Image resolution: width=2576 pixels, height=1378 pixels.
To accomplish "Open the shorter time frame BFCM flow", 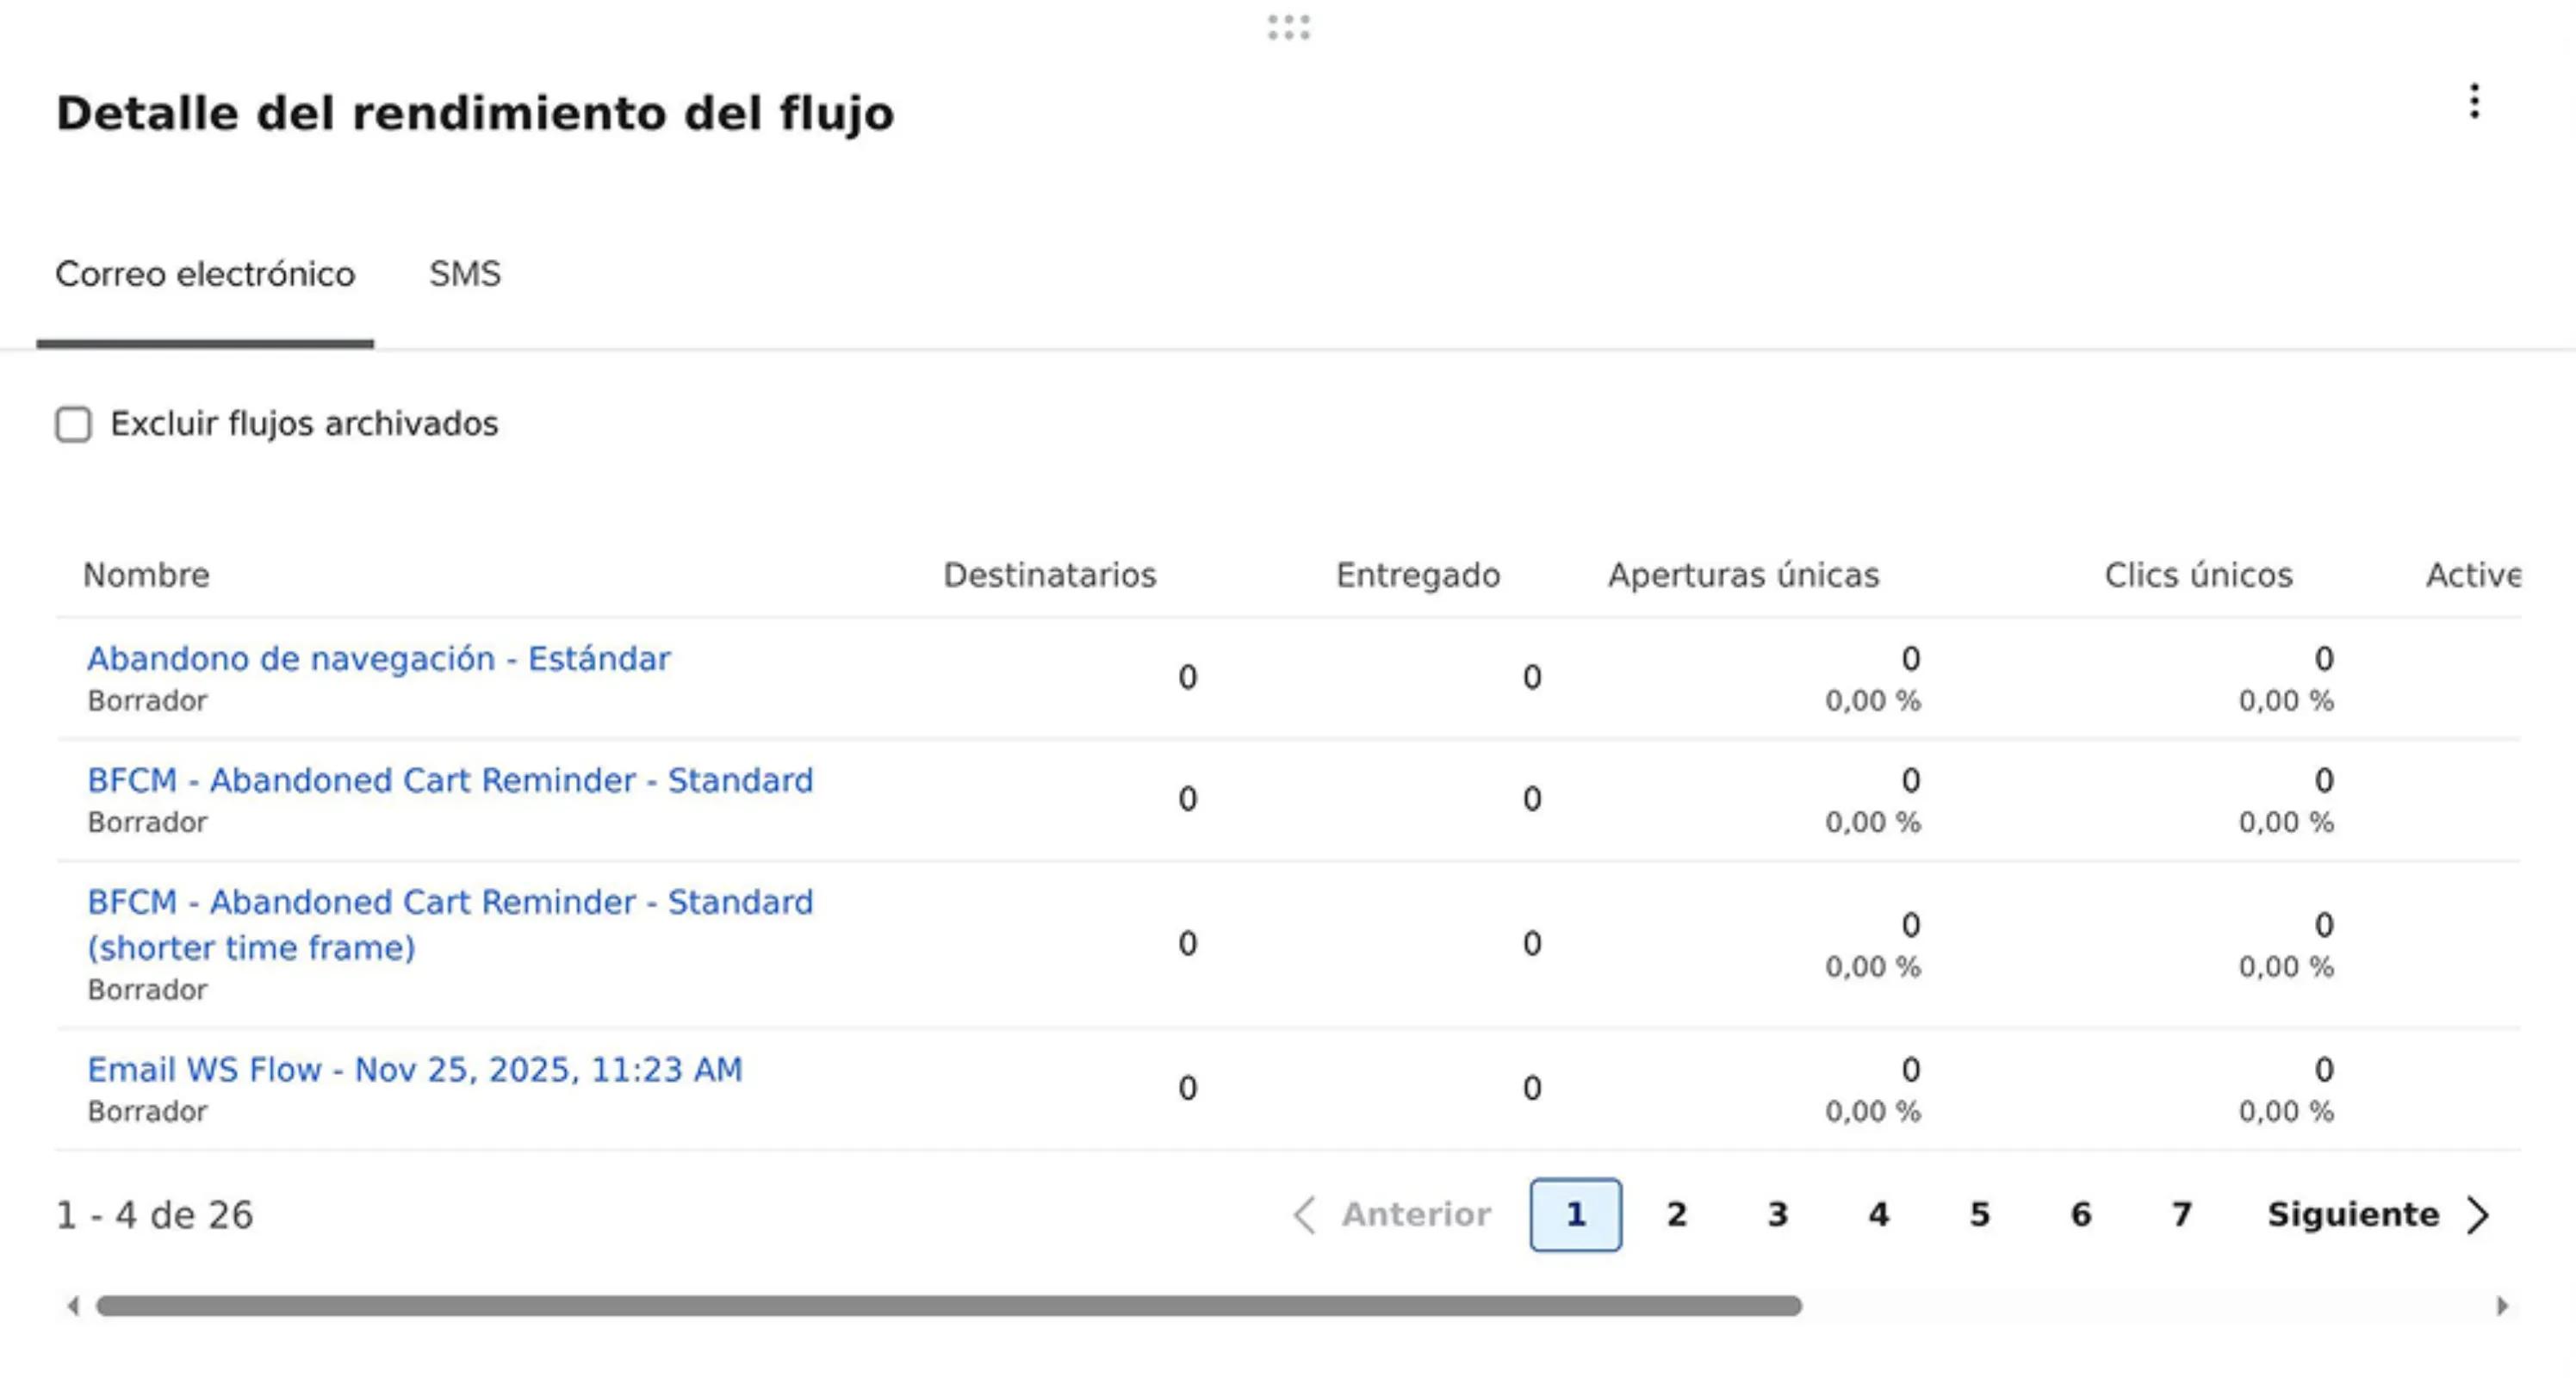I will tap(450, 924).
